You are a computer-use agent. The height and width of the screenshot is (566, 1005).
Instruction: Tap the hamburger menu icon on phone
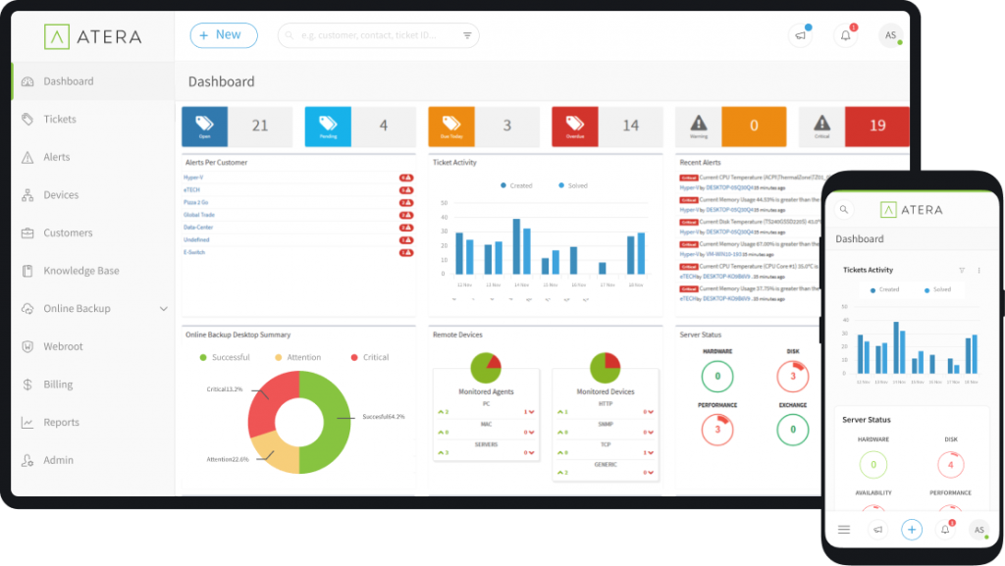(x=844, y=530)
